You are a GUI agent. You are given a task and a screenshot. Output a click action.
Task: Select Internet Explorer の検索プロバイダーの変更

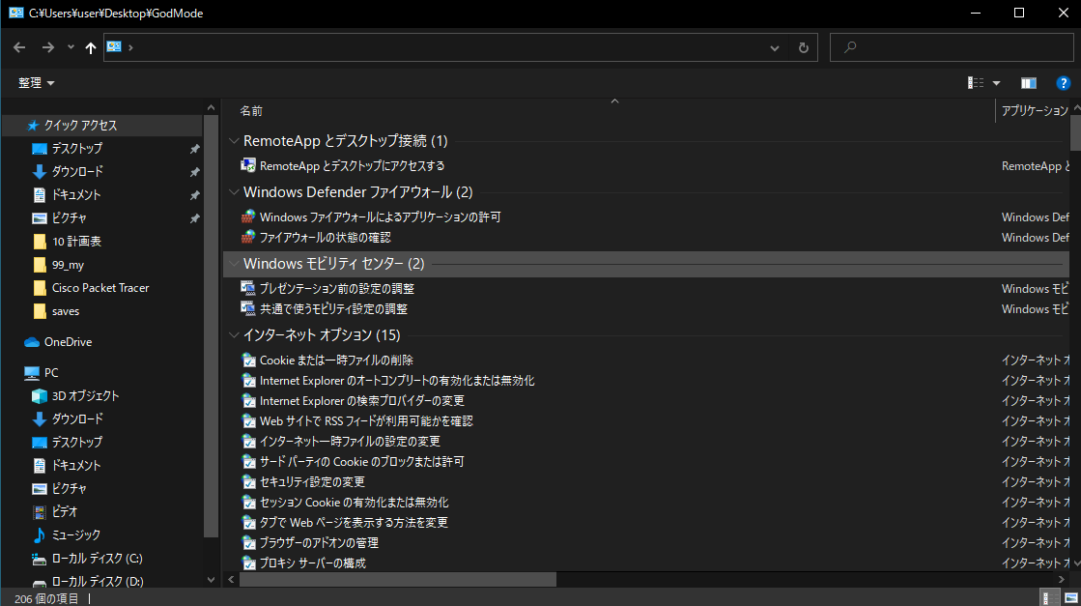click(362, 400)
